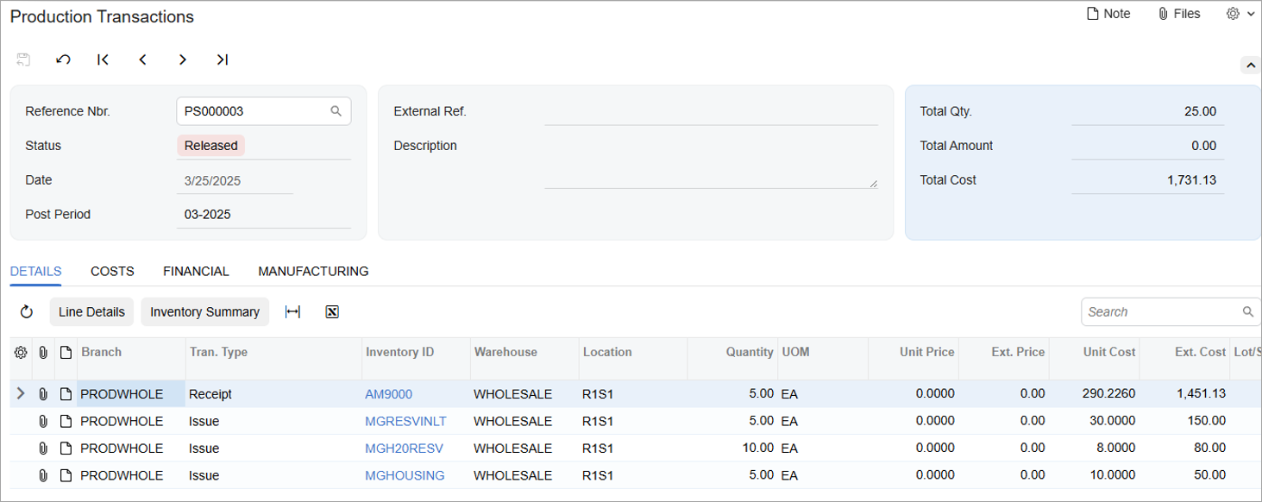The image size is (1262, 502).
Task: Refresh the details grid
Action: (x=27, y=312)
